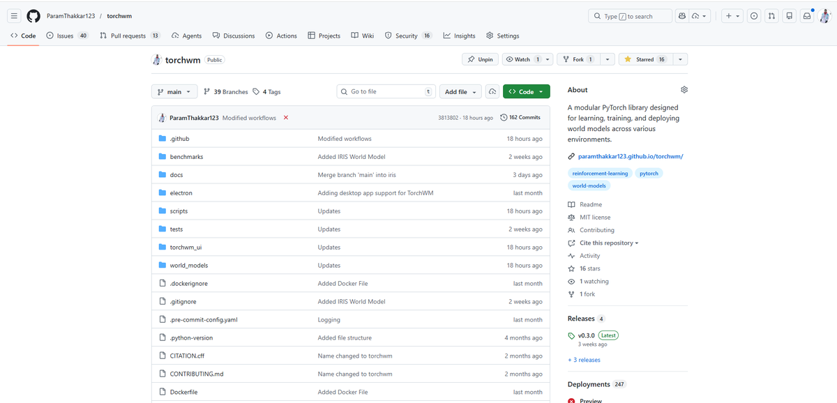Open the .pre-commit-config.yaml file

204,320
